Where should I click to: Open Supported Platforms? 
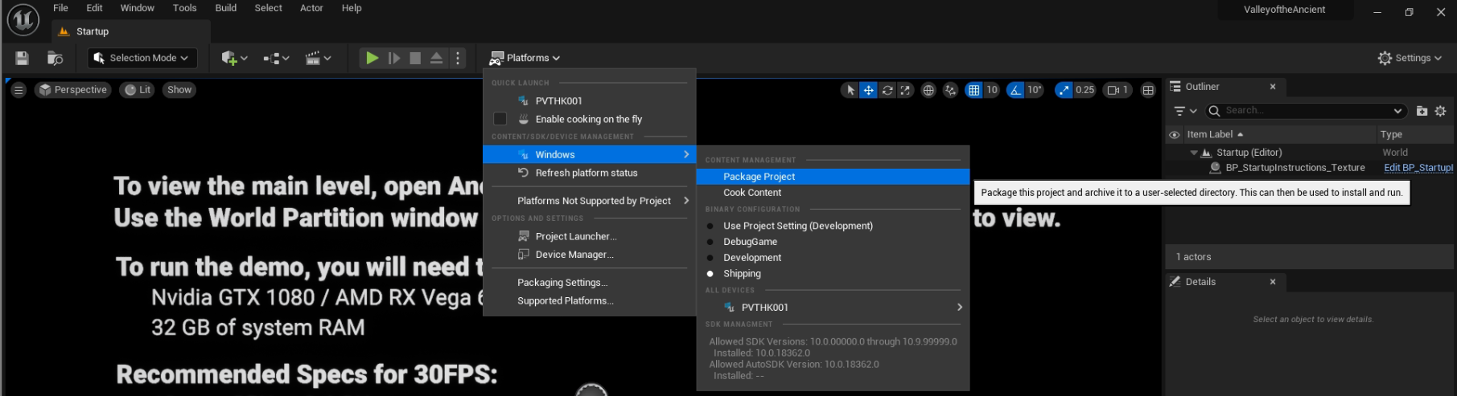click(x=589, y=301)
